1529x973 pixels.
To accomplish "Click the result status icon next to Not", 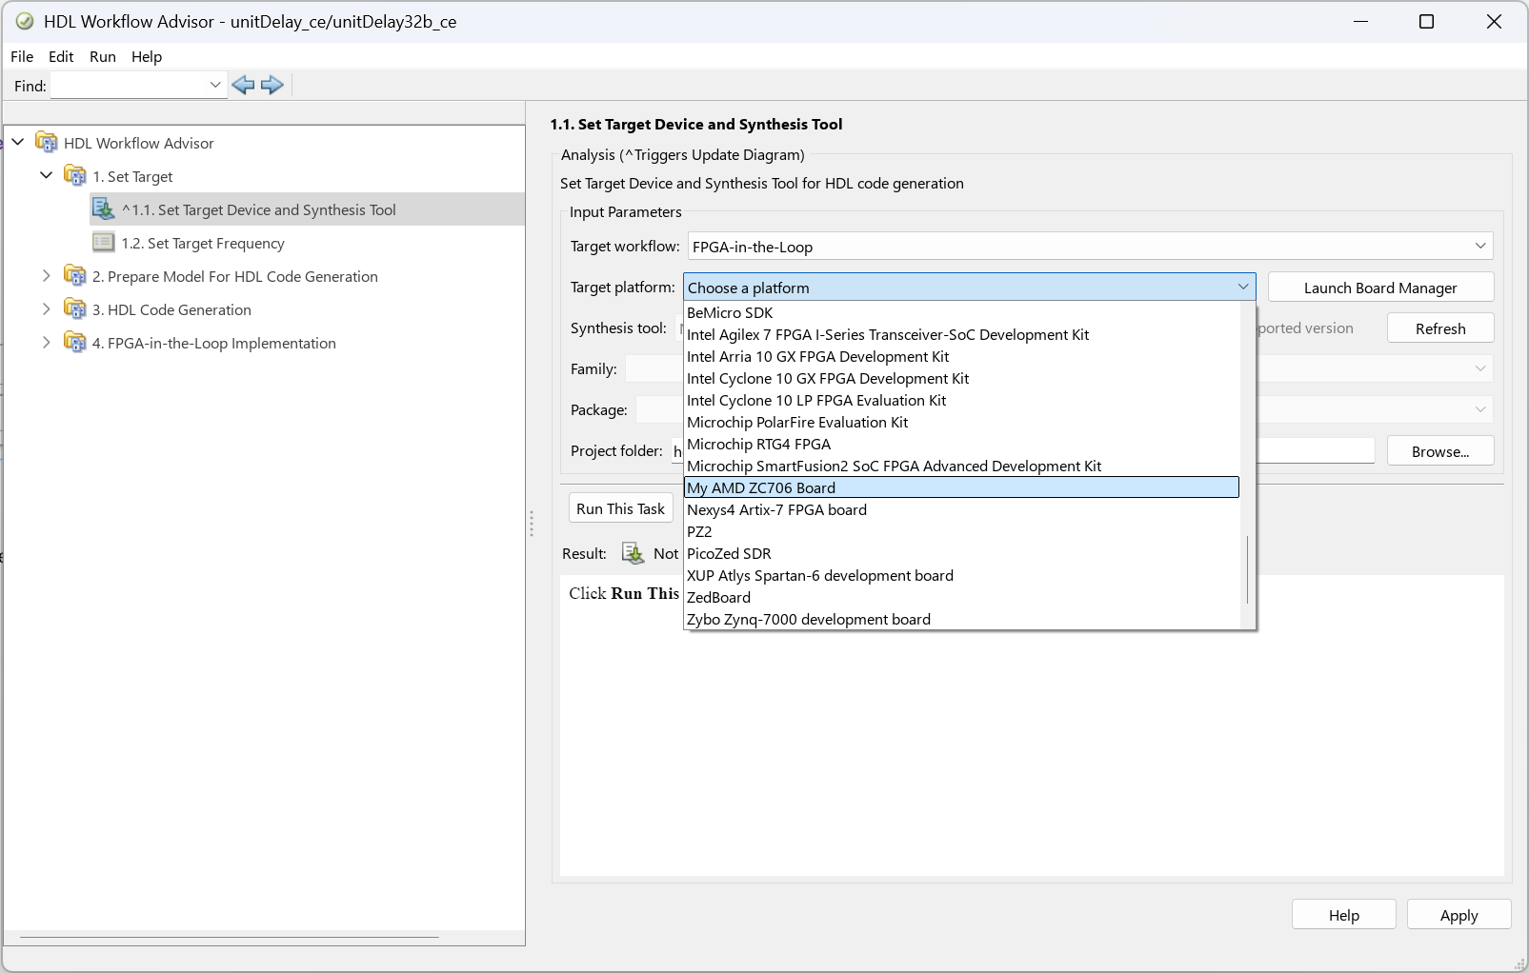I will point(632,552).
